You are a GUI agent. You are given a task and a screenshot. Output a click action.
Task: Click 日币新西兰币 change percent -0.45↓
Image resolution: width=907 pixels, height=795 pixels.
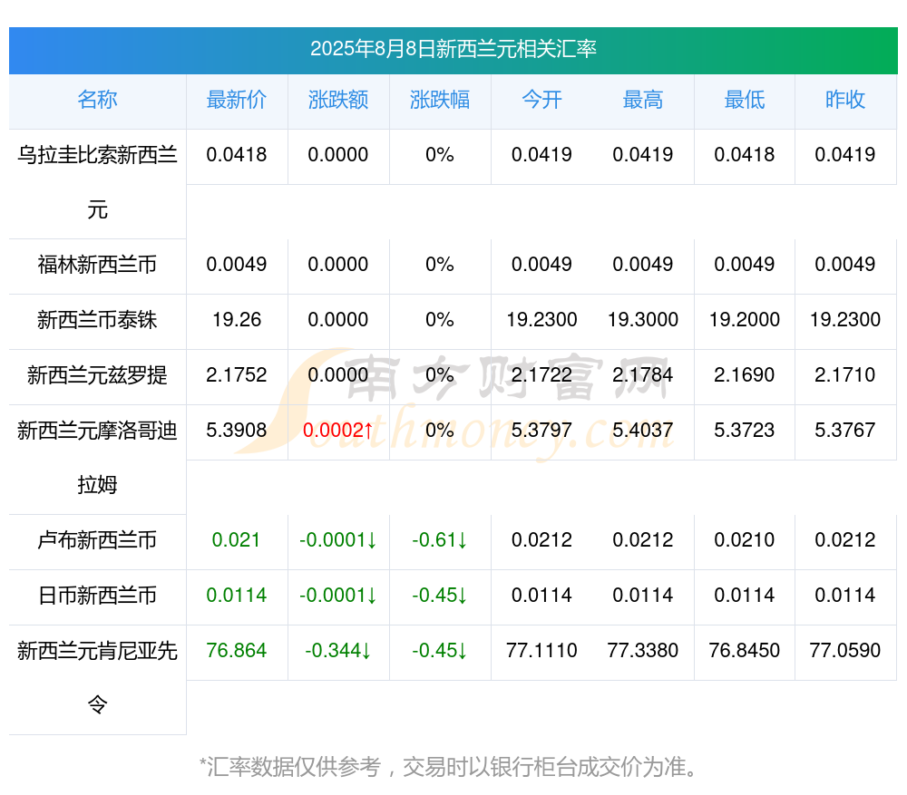[440, 595]
